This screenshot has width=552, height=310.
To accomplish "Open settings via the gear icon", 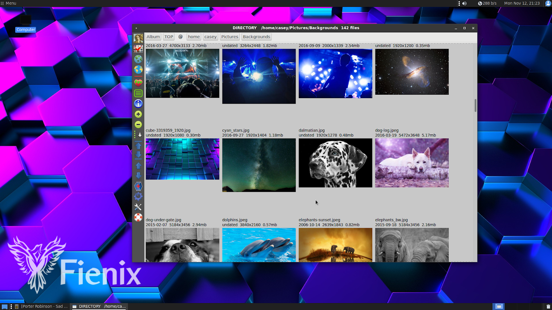I will click(x=138, y=196).
